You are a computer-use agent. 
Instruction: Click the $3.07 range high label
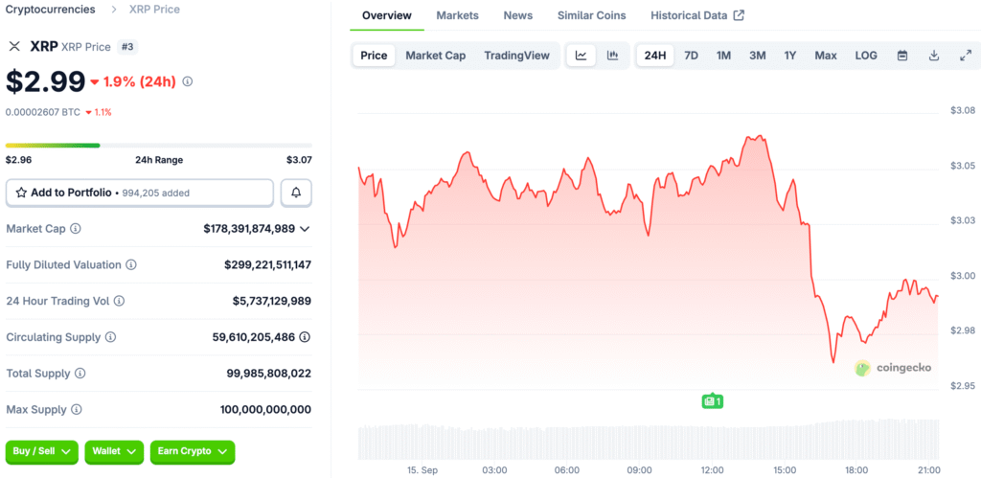click(x=299, y=160)
